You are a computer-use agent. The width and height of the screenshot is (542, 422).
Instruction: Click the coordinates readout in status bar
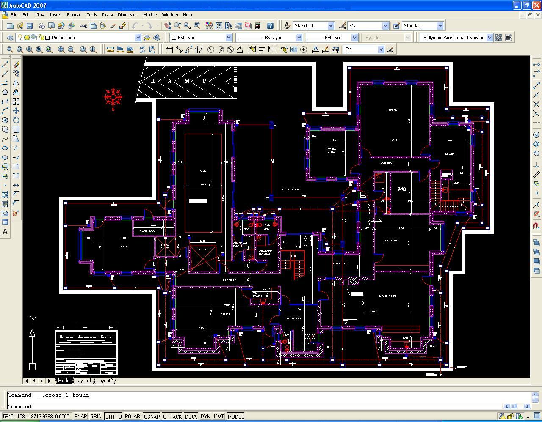tap(36, 417)
